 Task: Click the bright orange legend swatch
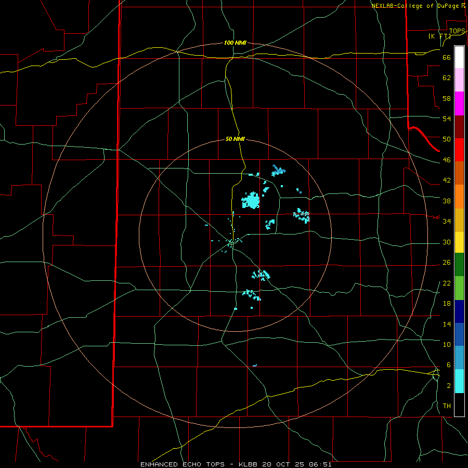459,197
